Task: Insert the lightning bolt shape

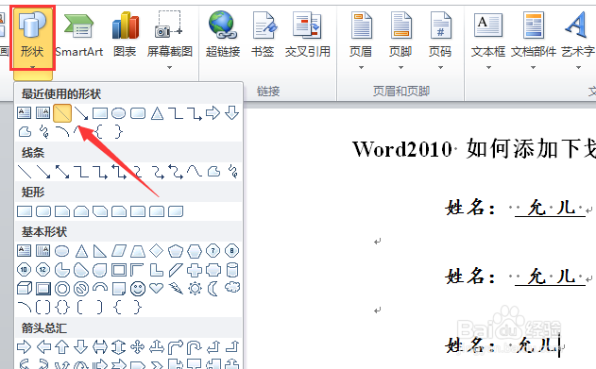Action: coord(176,289)
